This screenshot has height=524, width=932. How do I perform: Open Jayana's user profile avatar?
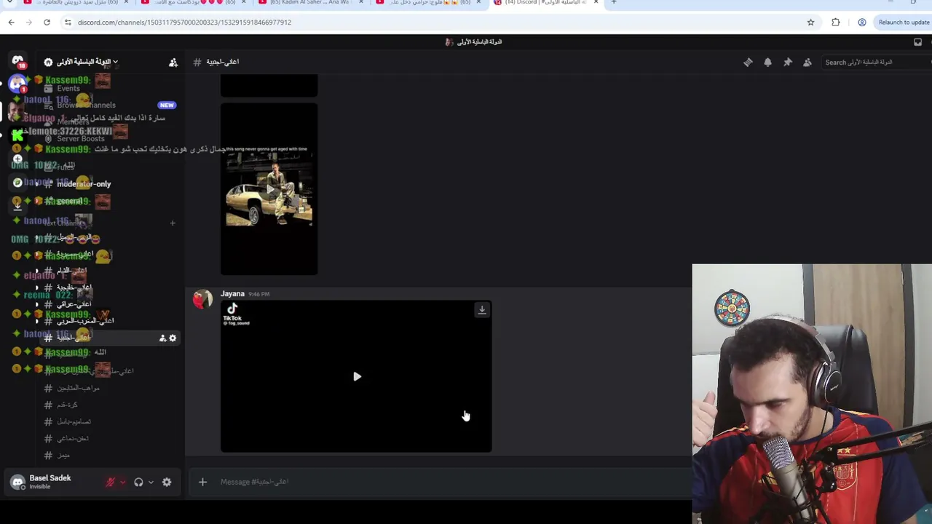[x=202, y=299]
